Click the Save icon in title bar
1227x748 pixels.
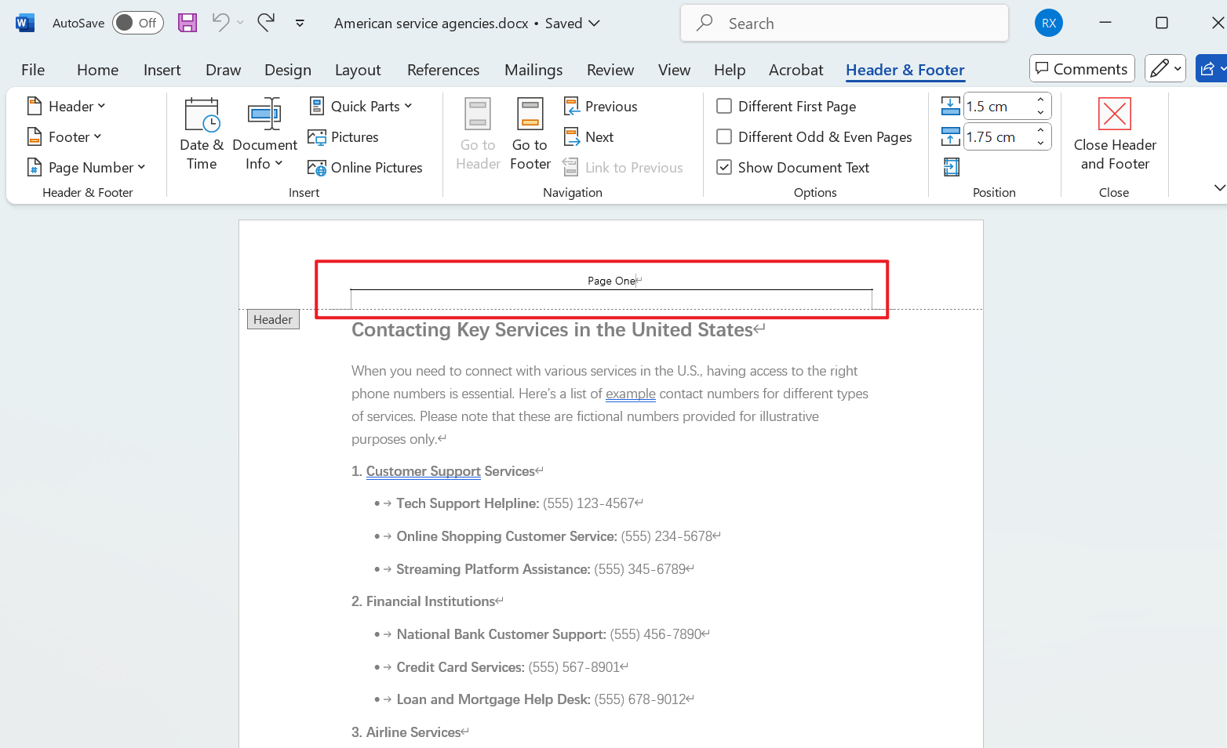[188, 23]
